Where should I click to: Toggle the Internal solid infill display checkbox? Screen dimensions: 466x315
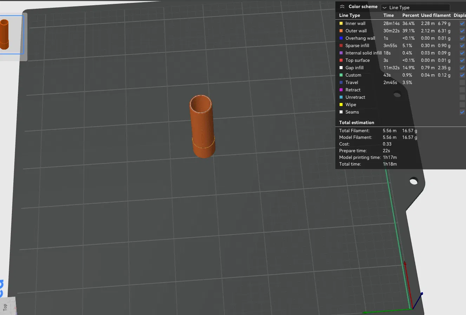pos(462,53)
